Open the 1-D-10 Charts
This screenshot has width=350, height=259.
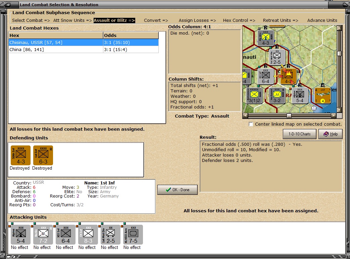tap(300, 134)
